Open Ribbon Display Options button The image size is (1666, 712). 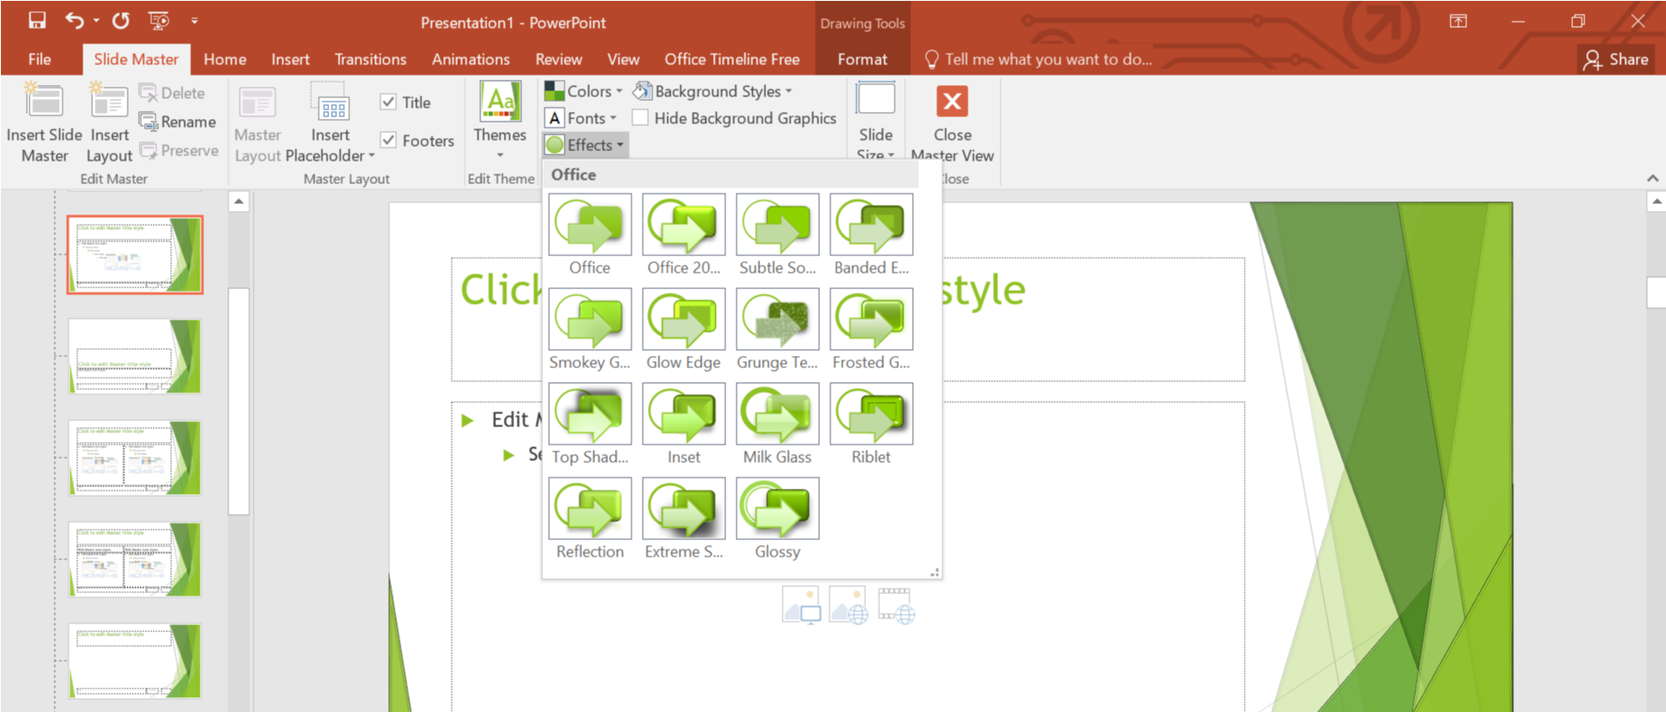coord(1458,21)
